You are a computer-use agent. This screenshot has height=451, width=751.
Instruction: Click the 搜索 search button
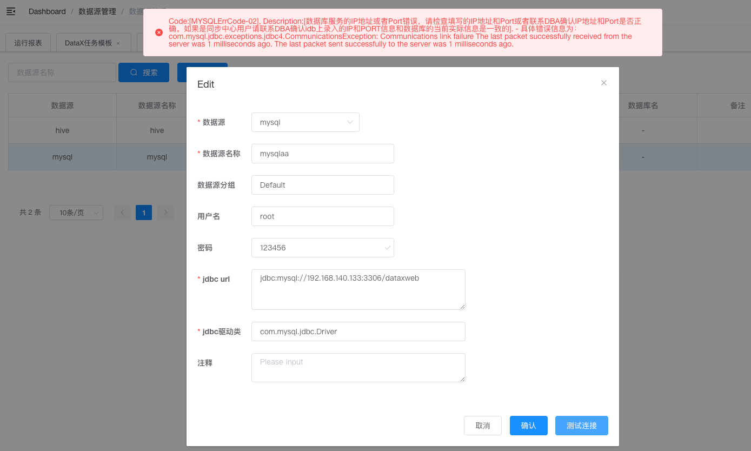tap(144, 72)
